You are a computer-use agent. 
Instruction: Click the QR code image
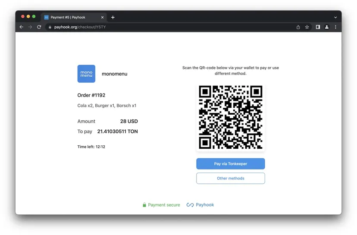pyautogui.click(x=230, y=117)
